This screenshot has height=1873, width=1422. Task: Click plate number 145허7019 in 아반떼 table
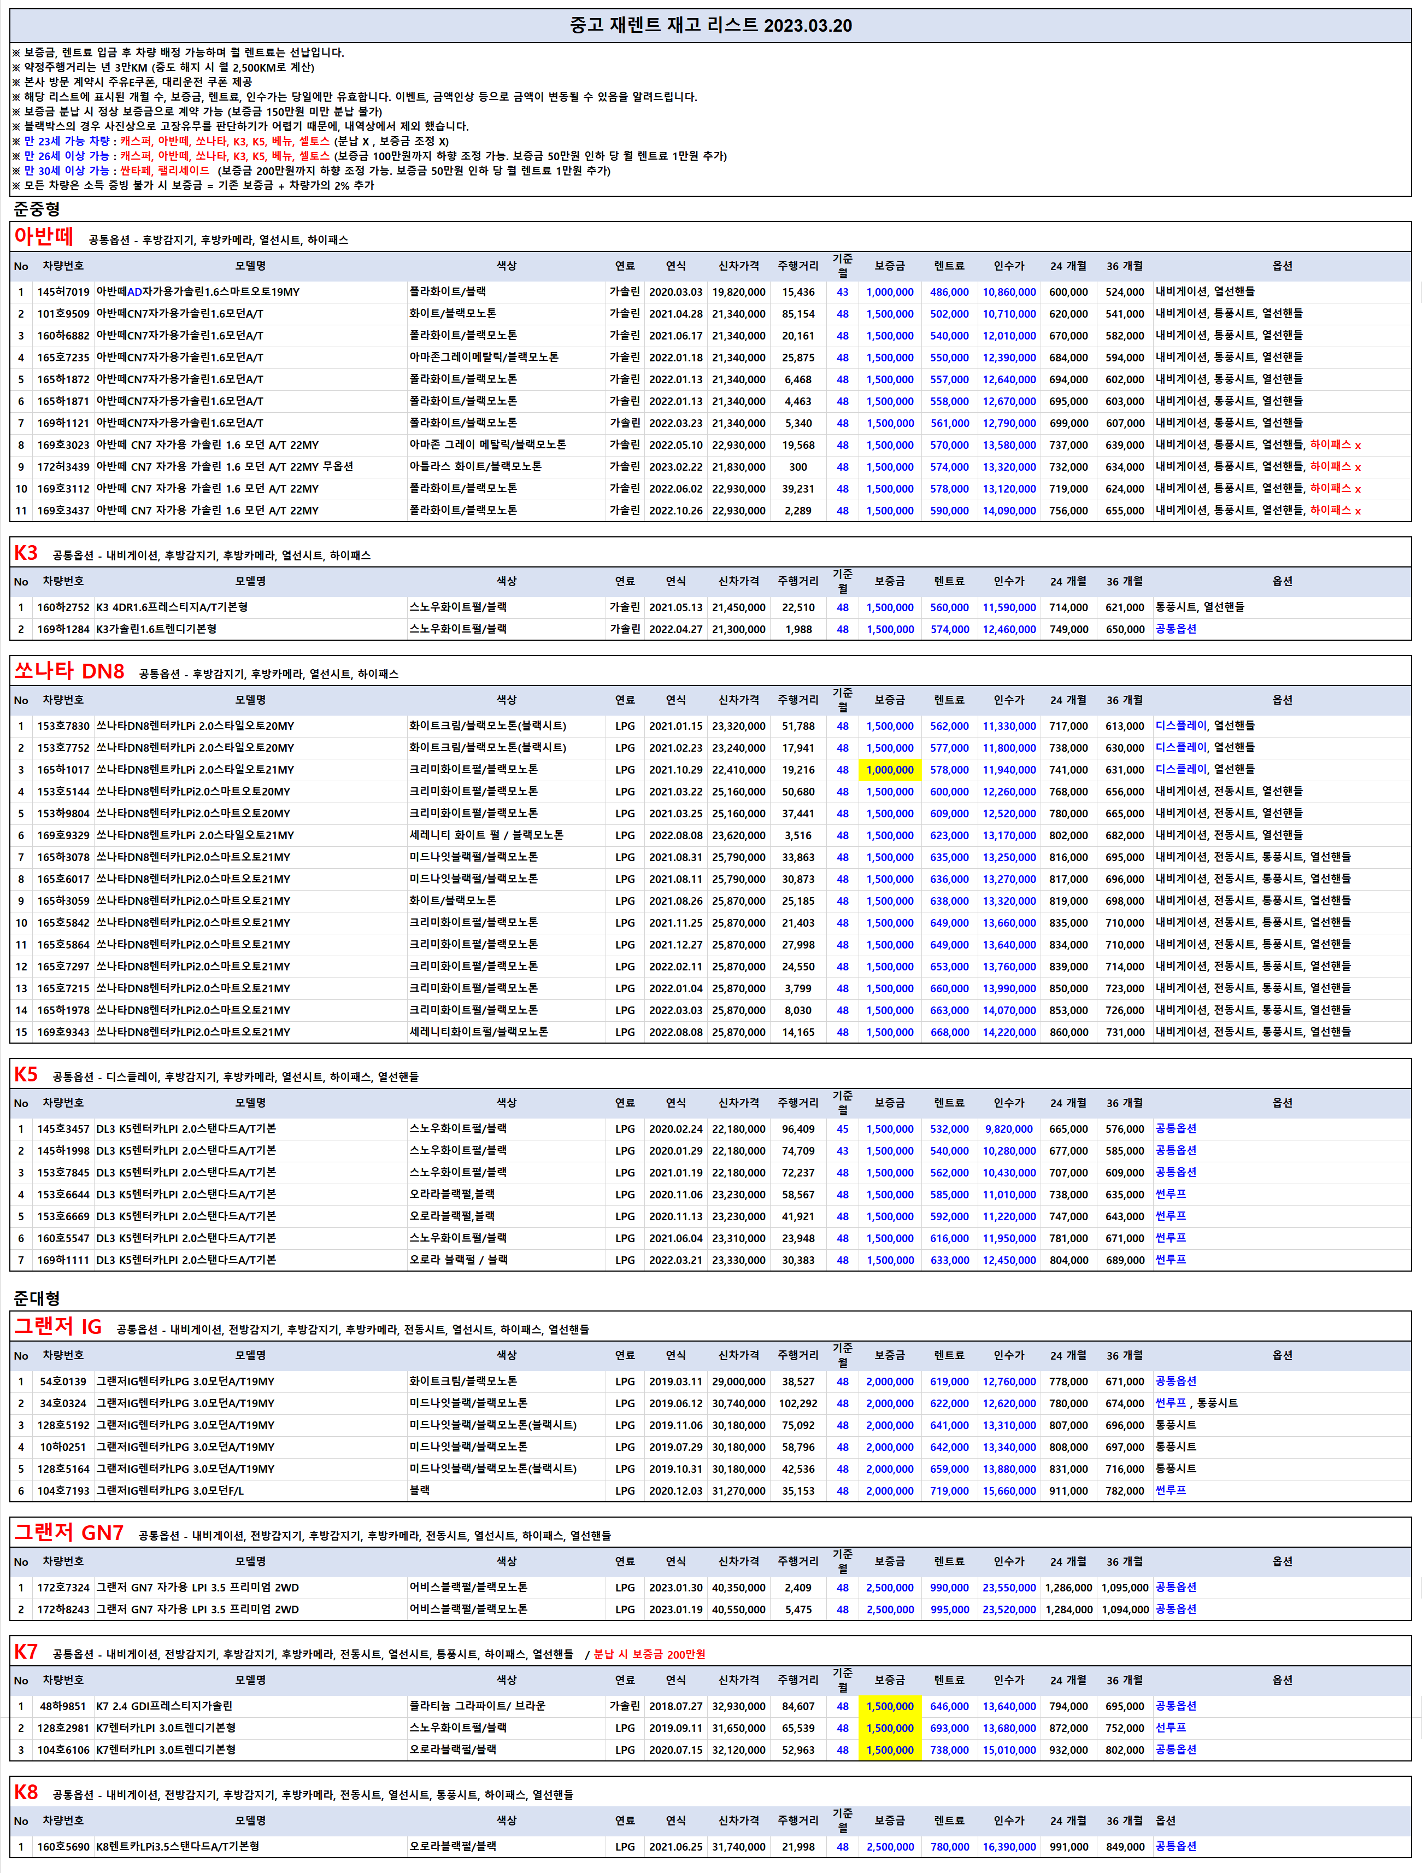pyautogui.click(x=63, y=292)
